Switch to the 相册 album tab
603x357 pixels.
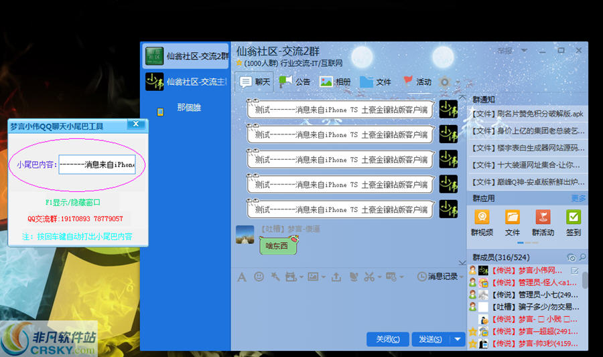(335, 82)
